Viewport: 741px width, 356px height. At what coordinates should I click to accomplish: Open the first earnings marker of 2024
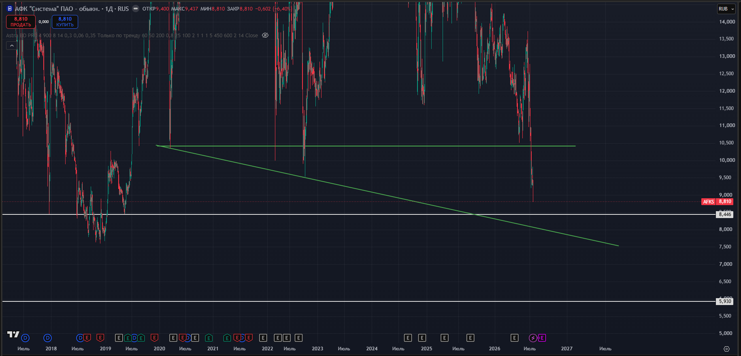[x=408, y=338]
